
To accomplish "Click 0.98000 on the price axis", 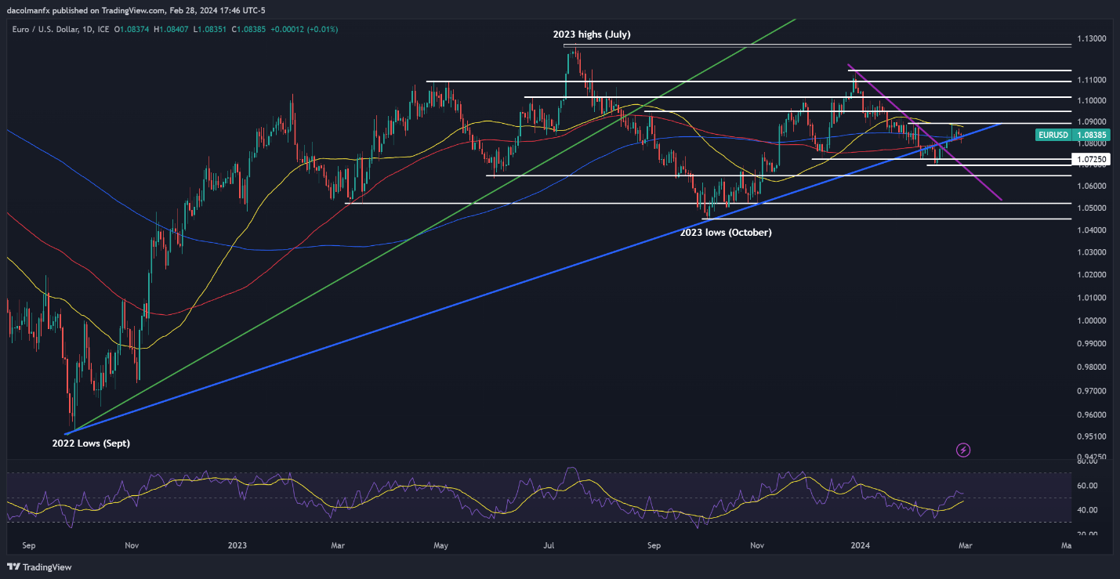I will pos(1092,367).
